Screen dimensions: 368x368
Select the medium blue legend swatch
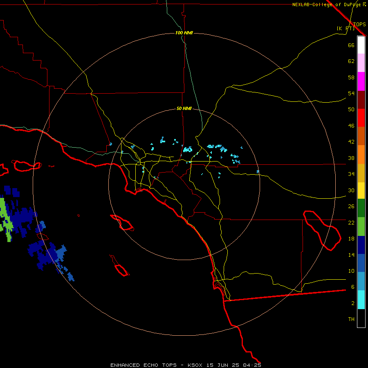(361, 263)
